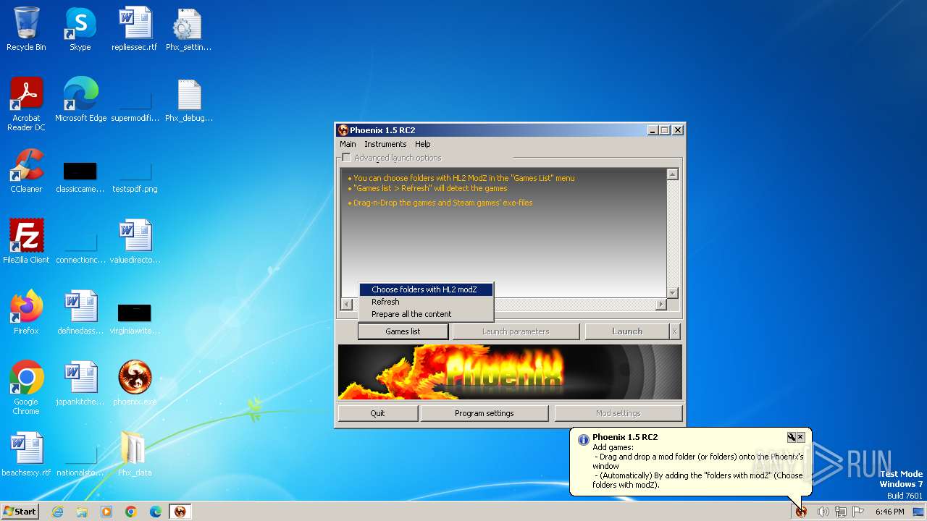Screen dimensions: 927x521
Task: Open japankitche Word document icon
Action: click(80, 384)
